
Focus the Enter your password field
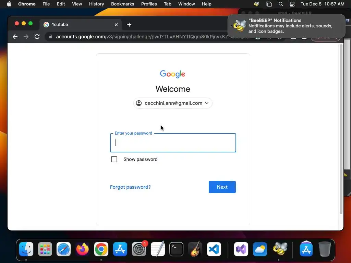pyautogui.click(x=173, y=143)
